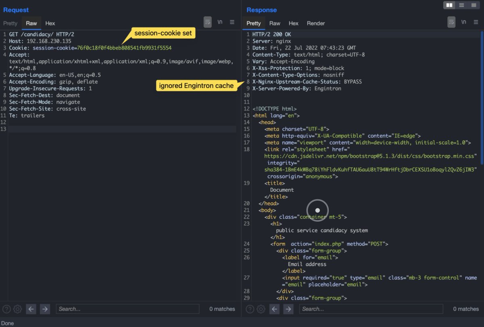Toggle show non-printable \n in Response pane
Viewport: 484px width, 327px height.
point(464,22)
